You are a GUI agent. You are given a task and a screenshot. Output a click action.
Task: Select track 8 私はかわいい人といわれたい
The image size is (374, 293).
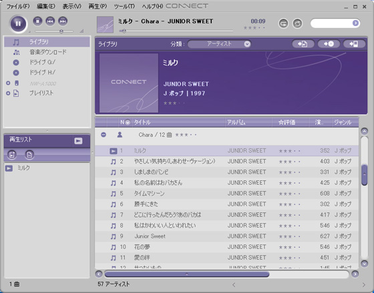coord(226,226)
